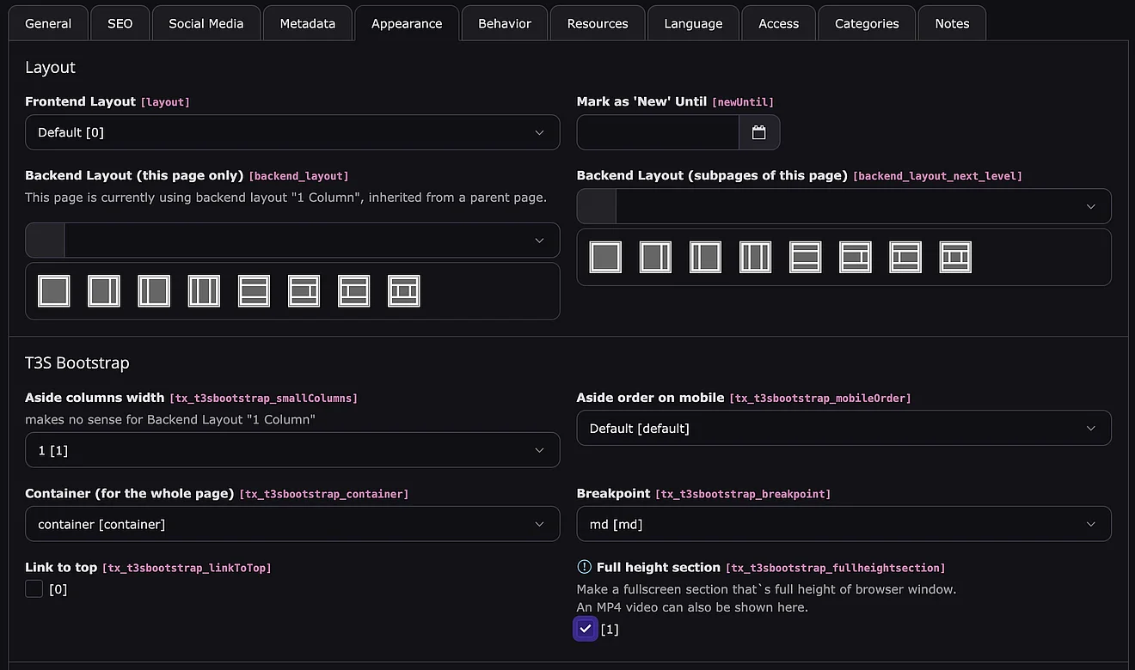Select single-column layout icon for this page
The width and height of the screenshot is (1135, 670).
[54, 291]
